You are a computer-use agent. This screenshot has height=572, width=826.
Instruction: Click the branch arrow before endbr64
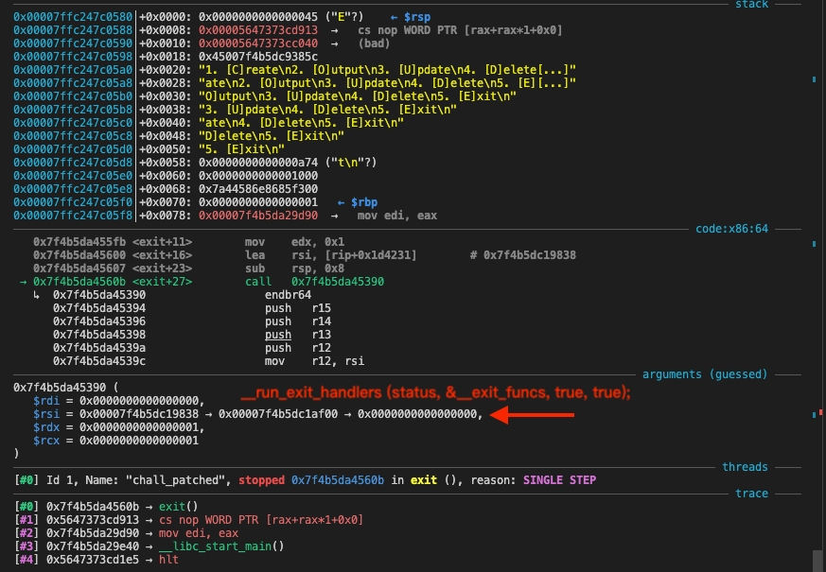point(37,295)
